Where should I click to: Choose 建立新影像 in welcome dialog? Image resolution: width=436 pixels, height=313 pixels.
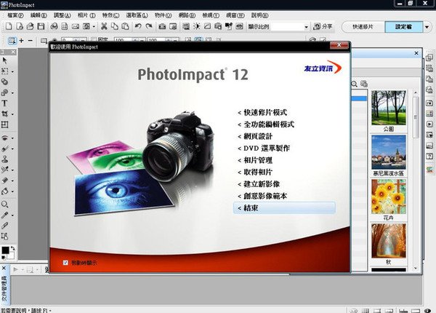tap(259, 184)
